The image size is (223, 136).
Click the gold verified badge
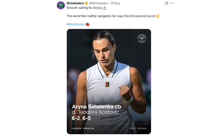coord(86,3)
